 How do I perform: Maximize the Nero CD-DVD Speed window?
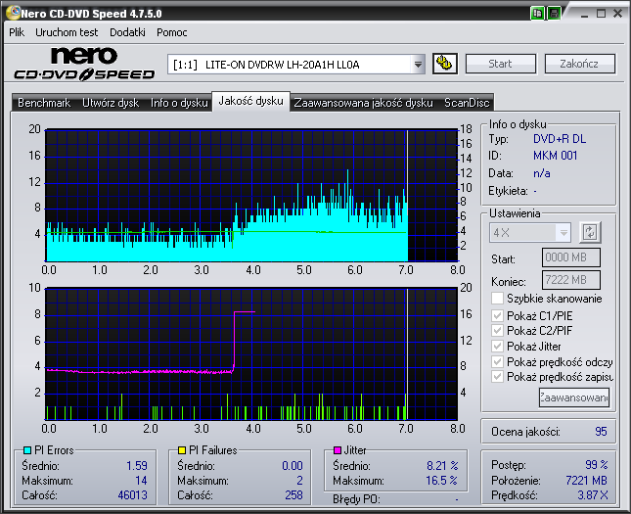click(601, 14)
